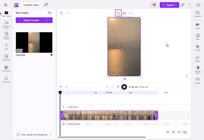The height and width of the screenshot is (140, 204).
Task: Open the Templates sidebar tab
Action: pos(6,58)
